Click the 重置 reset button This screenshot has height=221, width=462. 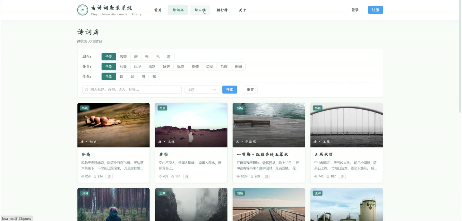pyautogui.click(x=250, y=90)
